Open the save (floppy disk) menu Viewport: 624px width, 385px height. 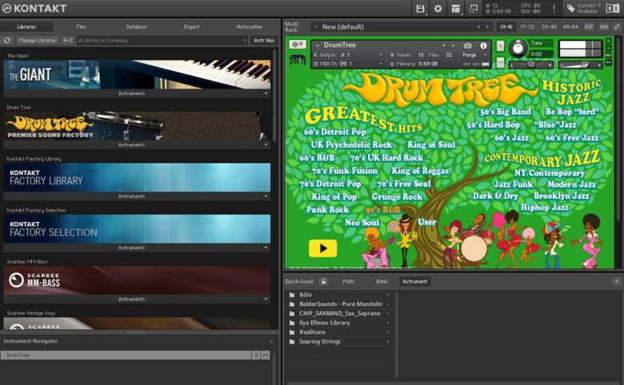pos(420,8)
